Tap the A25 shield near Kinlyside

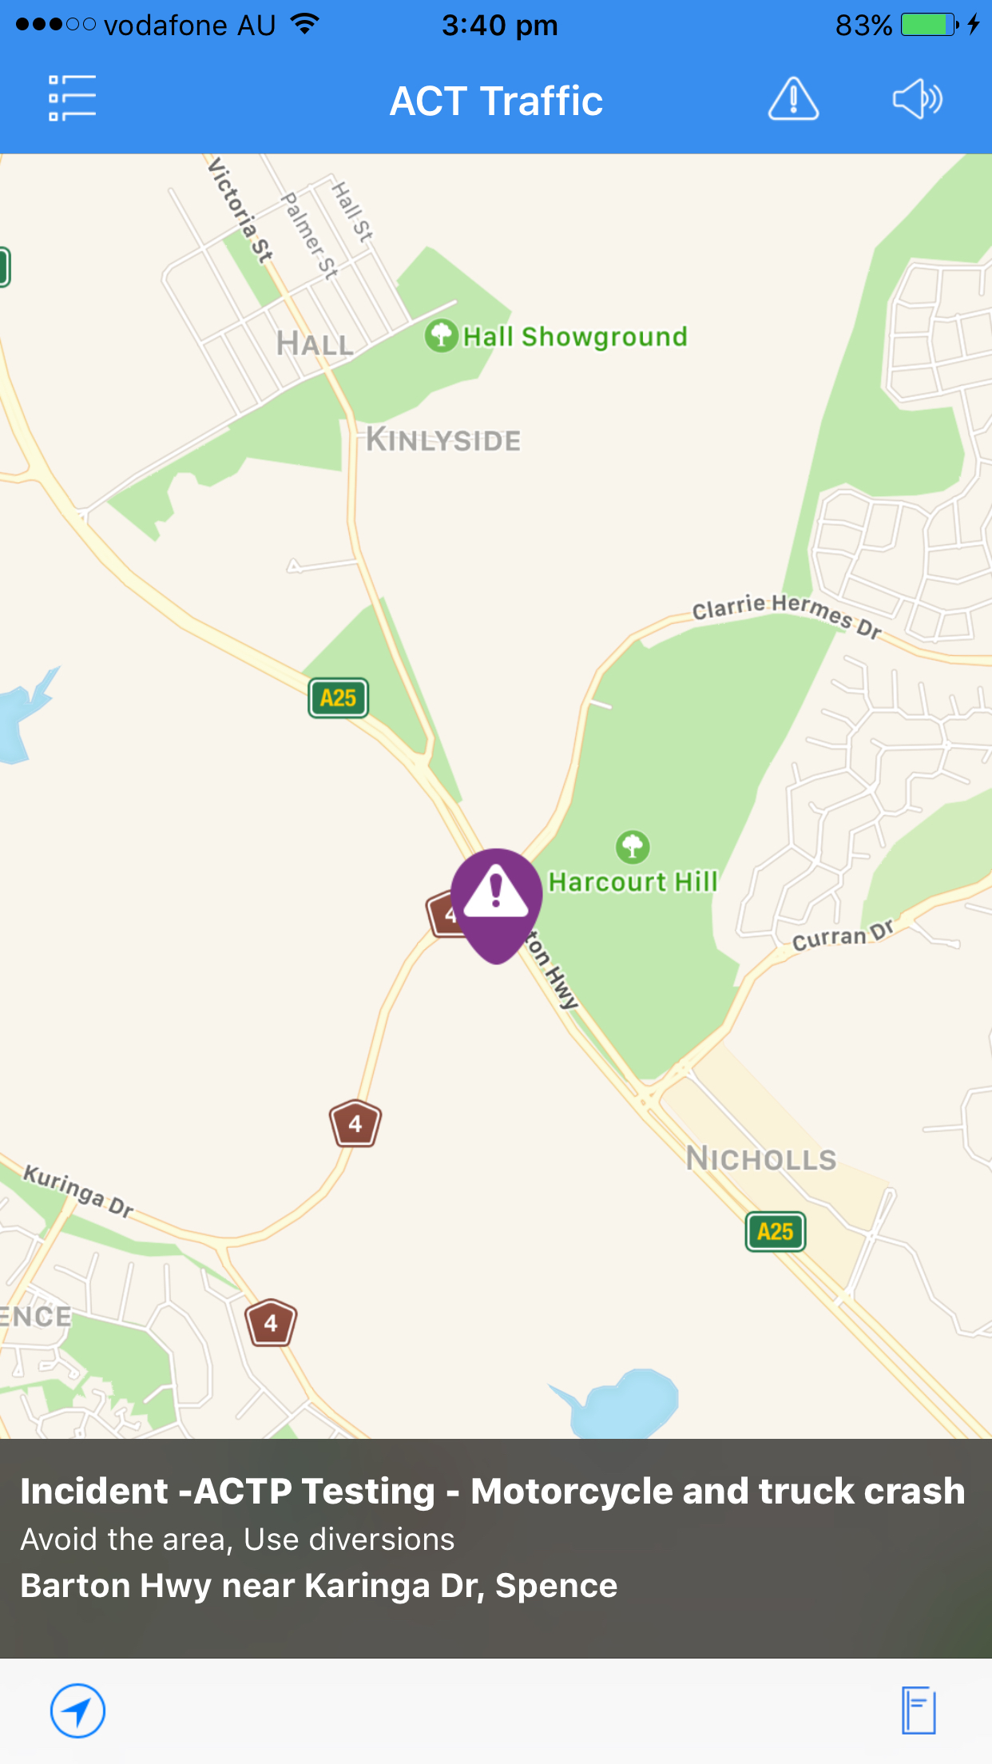338,698
